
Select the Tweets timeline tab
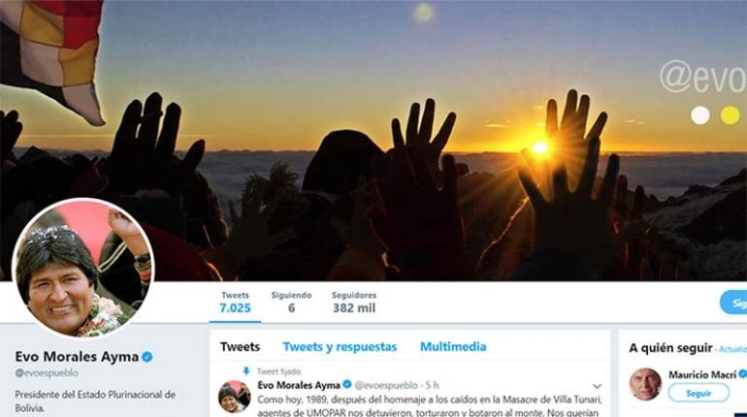click(x=241, y=346)
